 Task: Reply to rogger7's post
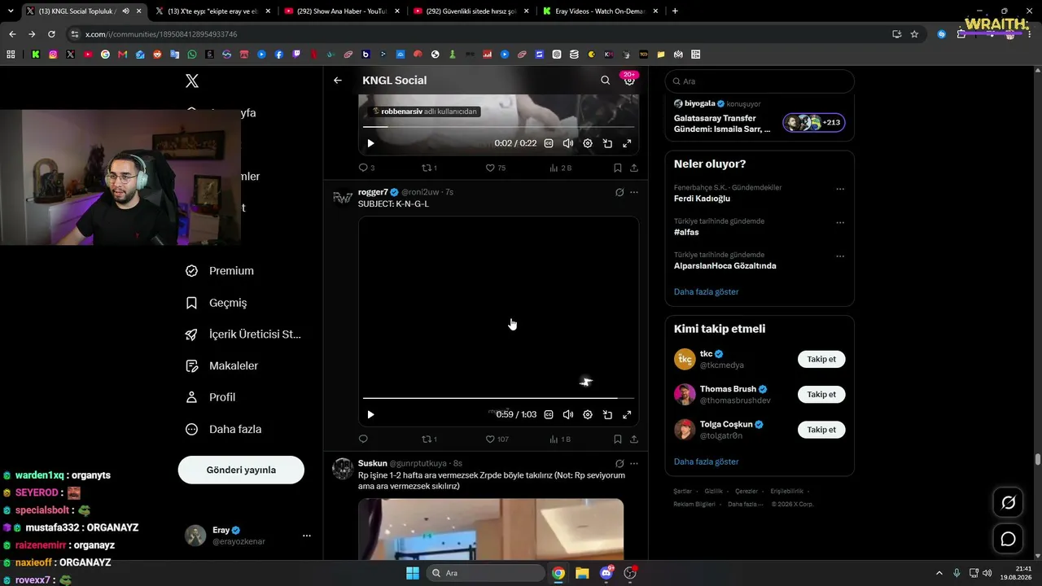pos(363,439)
